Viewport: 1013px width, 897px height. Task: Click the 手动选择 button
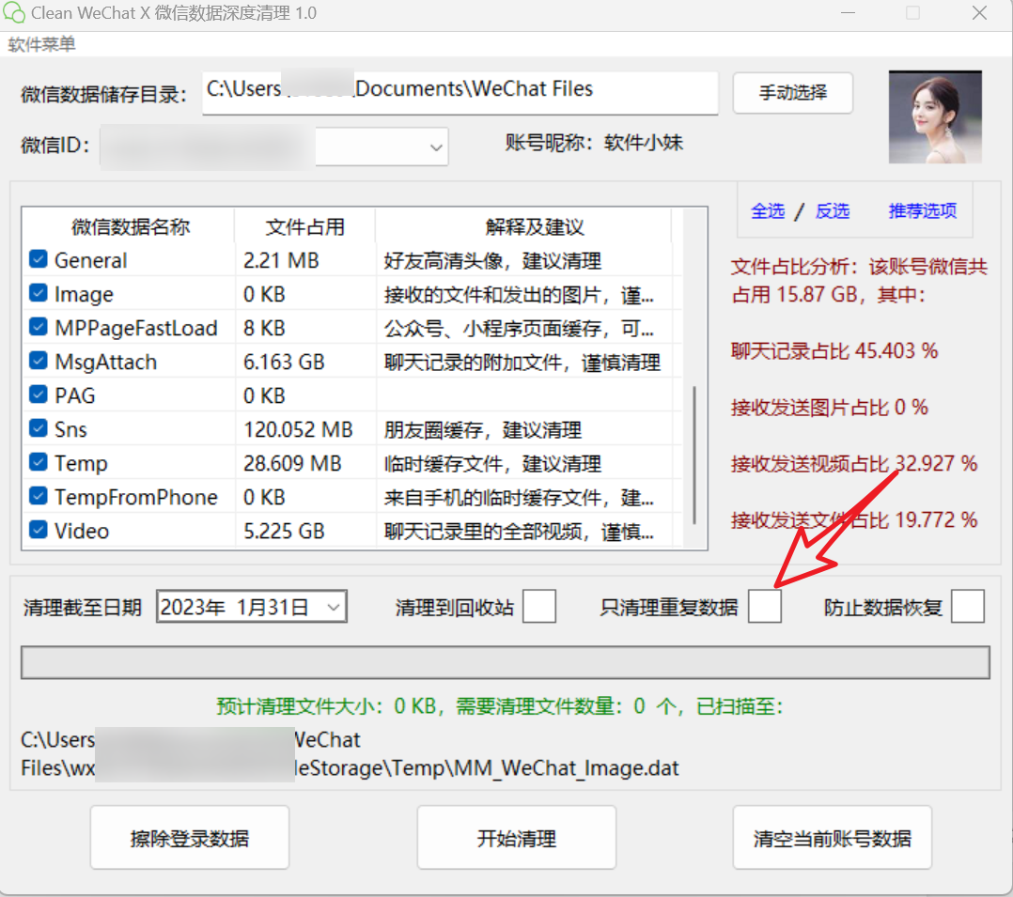pos(793,93)
